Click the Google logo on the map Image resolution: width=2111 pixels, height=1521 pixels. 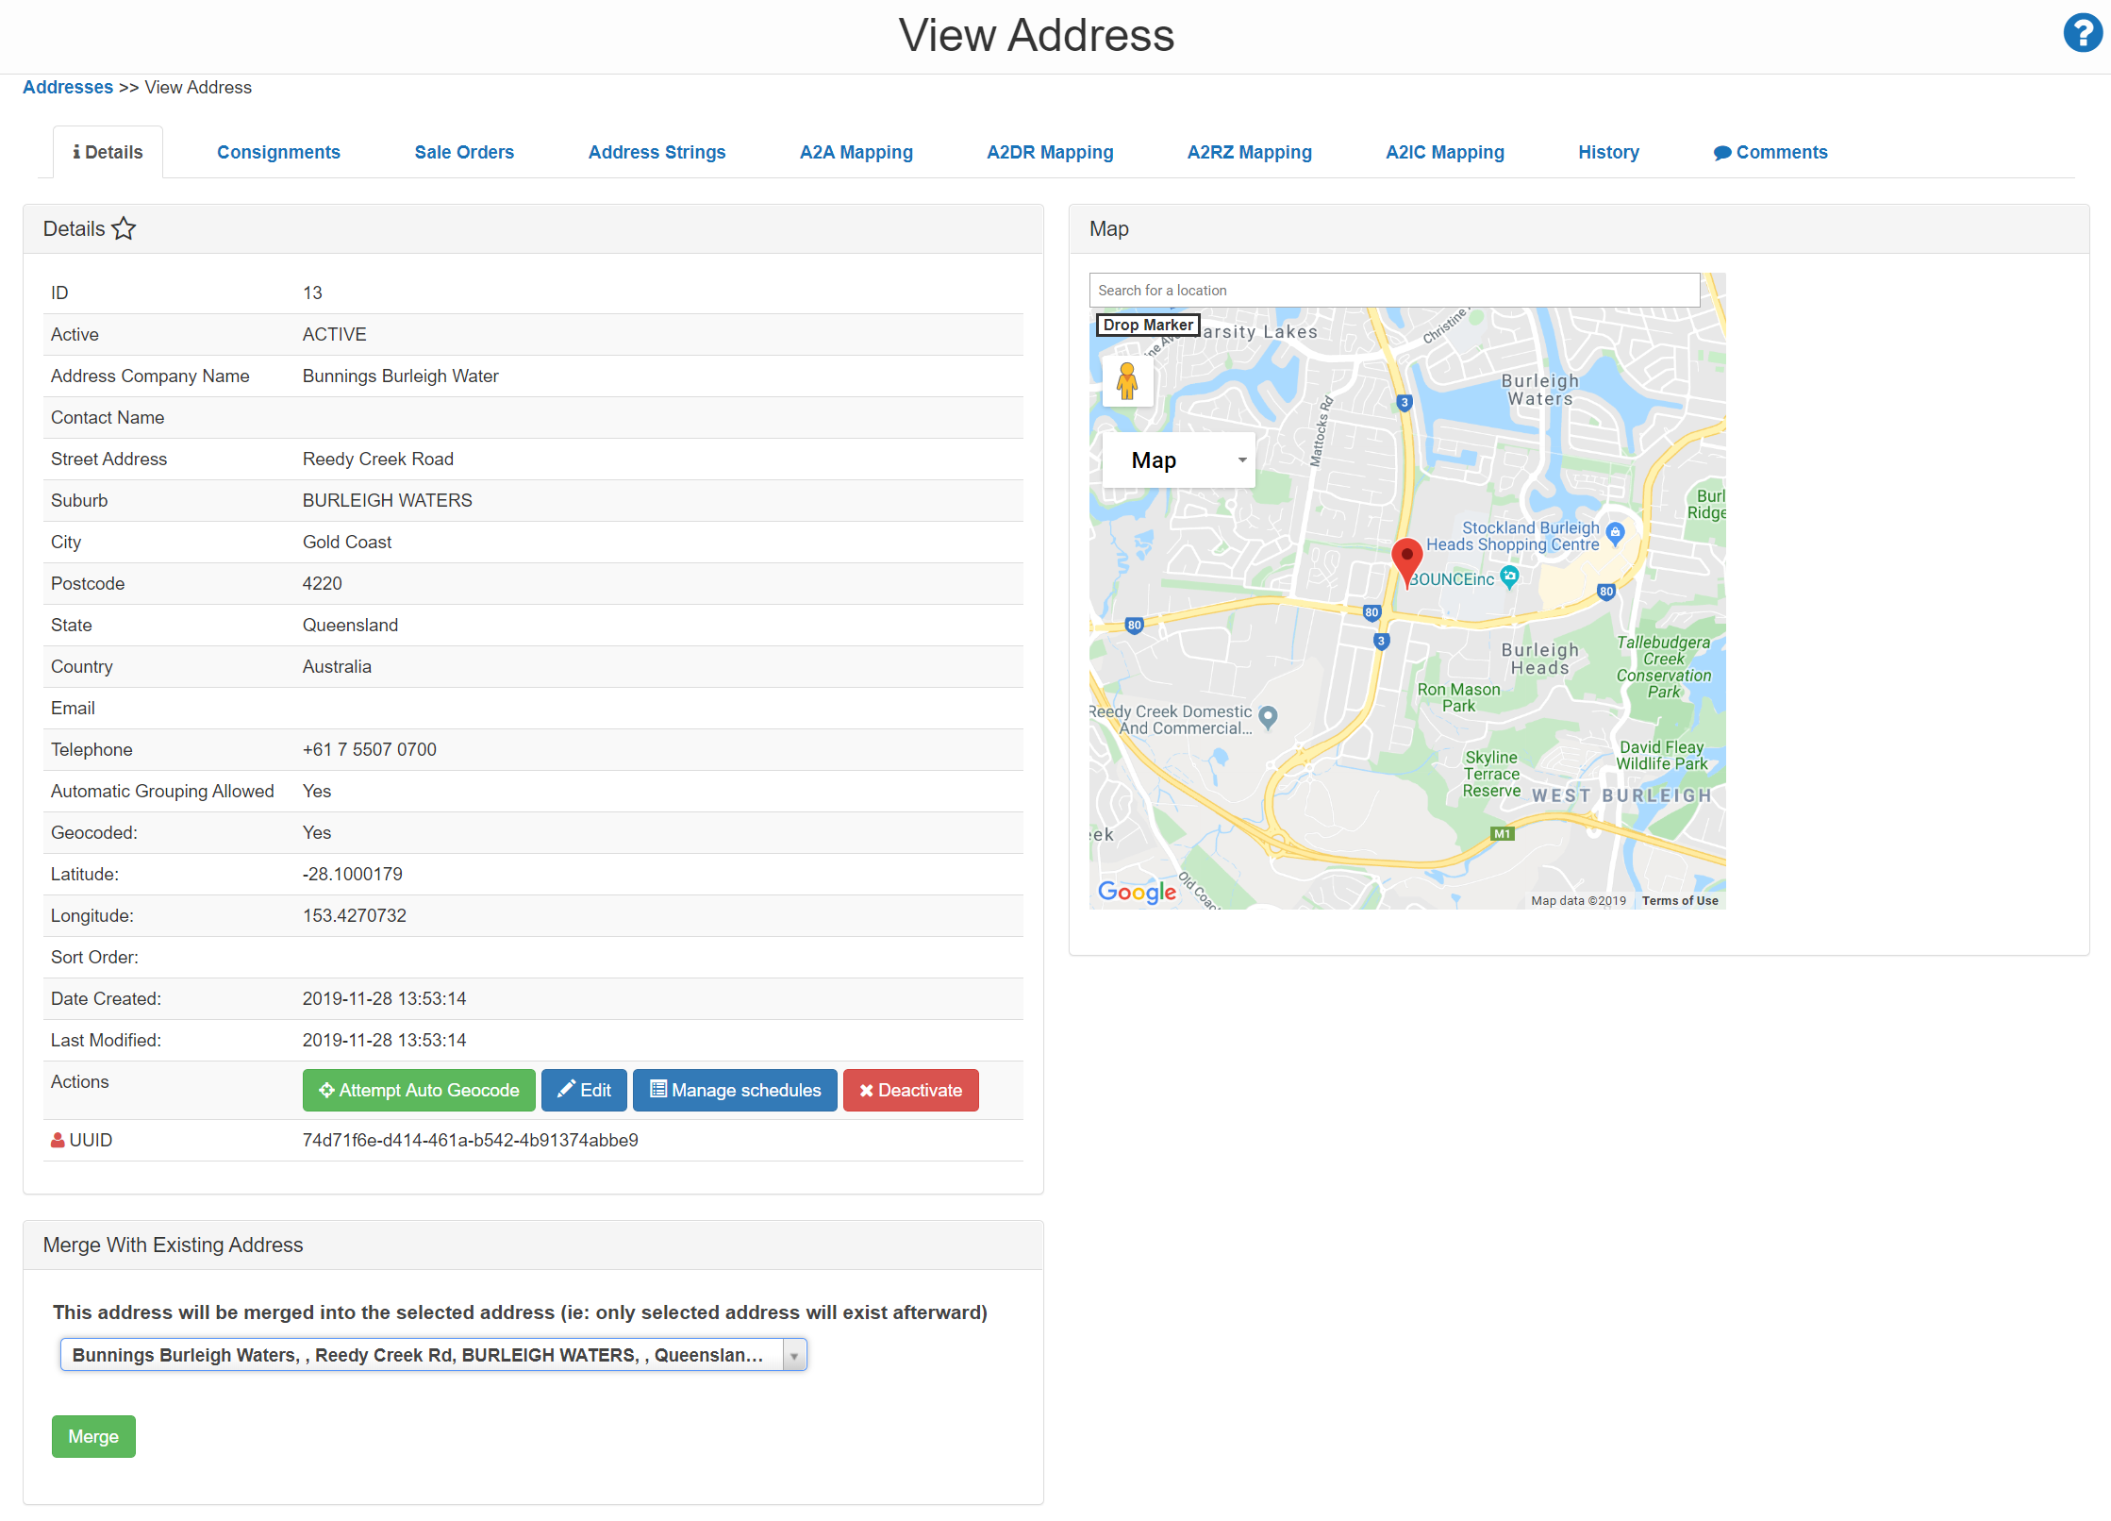coord(1137,892)
